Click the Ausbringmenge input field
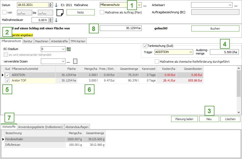This screenshot has width=242, height=159. click(x=224, y=52)
